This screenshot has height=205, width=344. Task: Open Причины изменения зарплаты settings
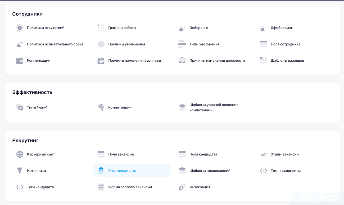(x=134, y=60)
